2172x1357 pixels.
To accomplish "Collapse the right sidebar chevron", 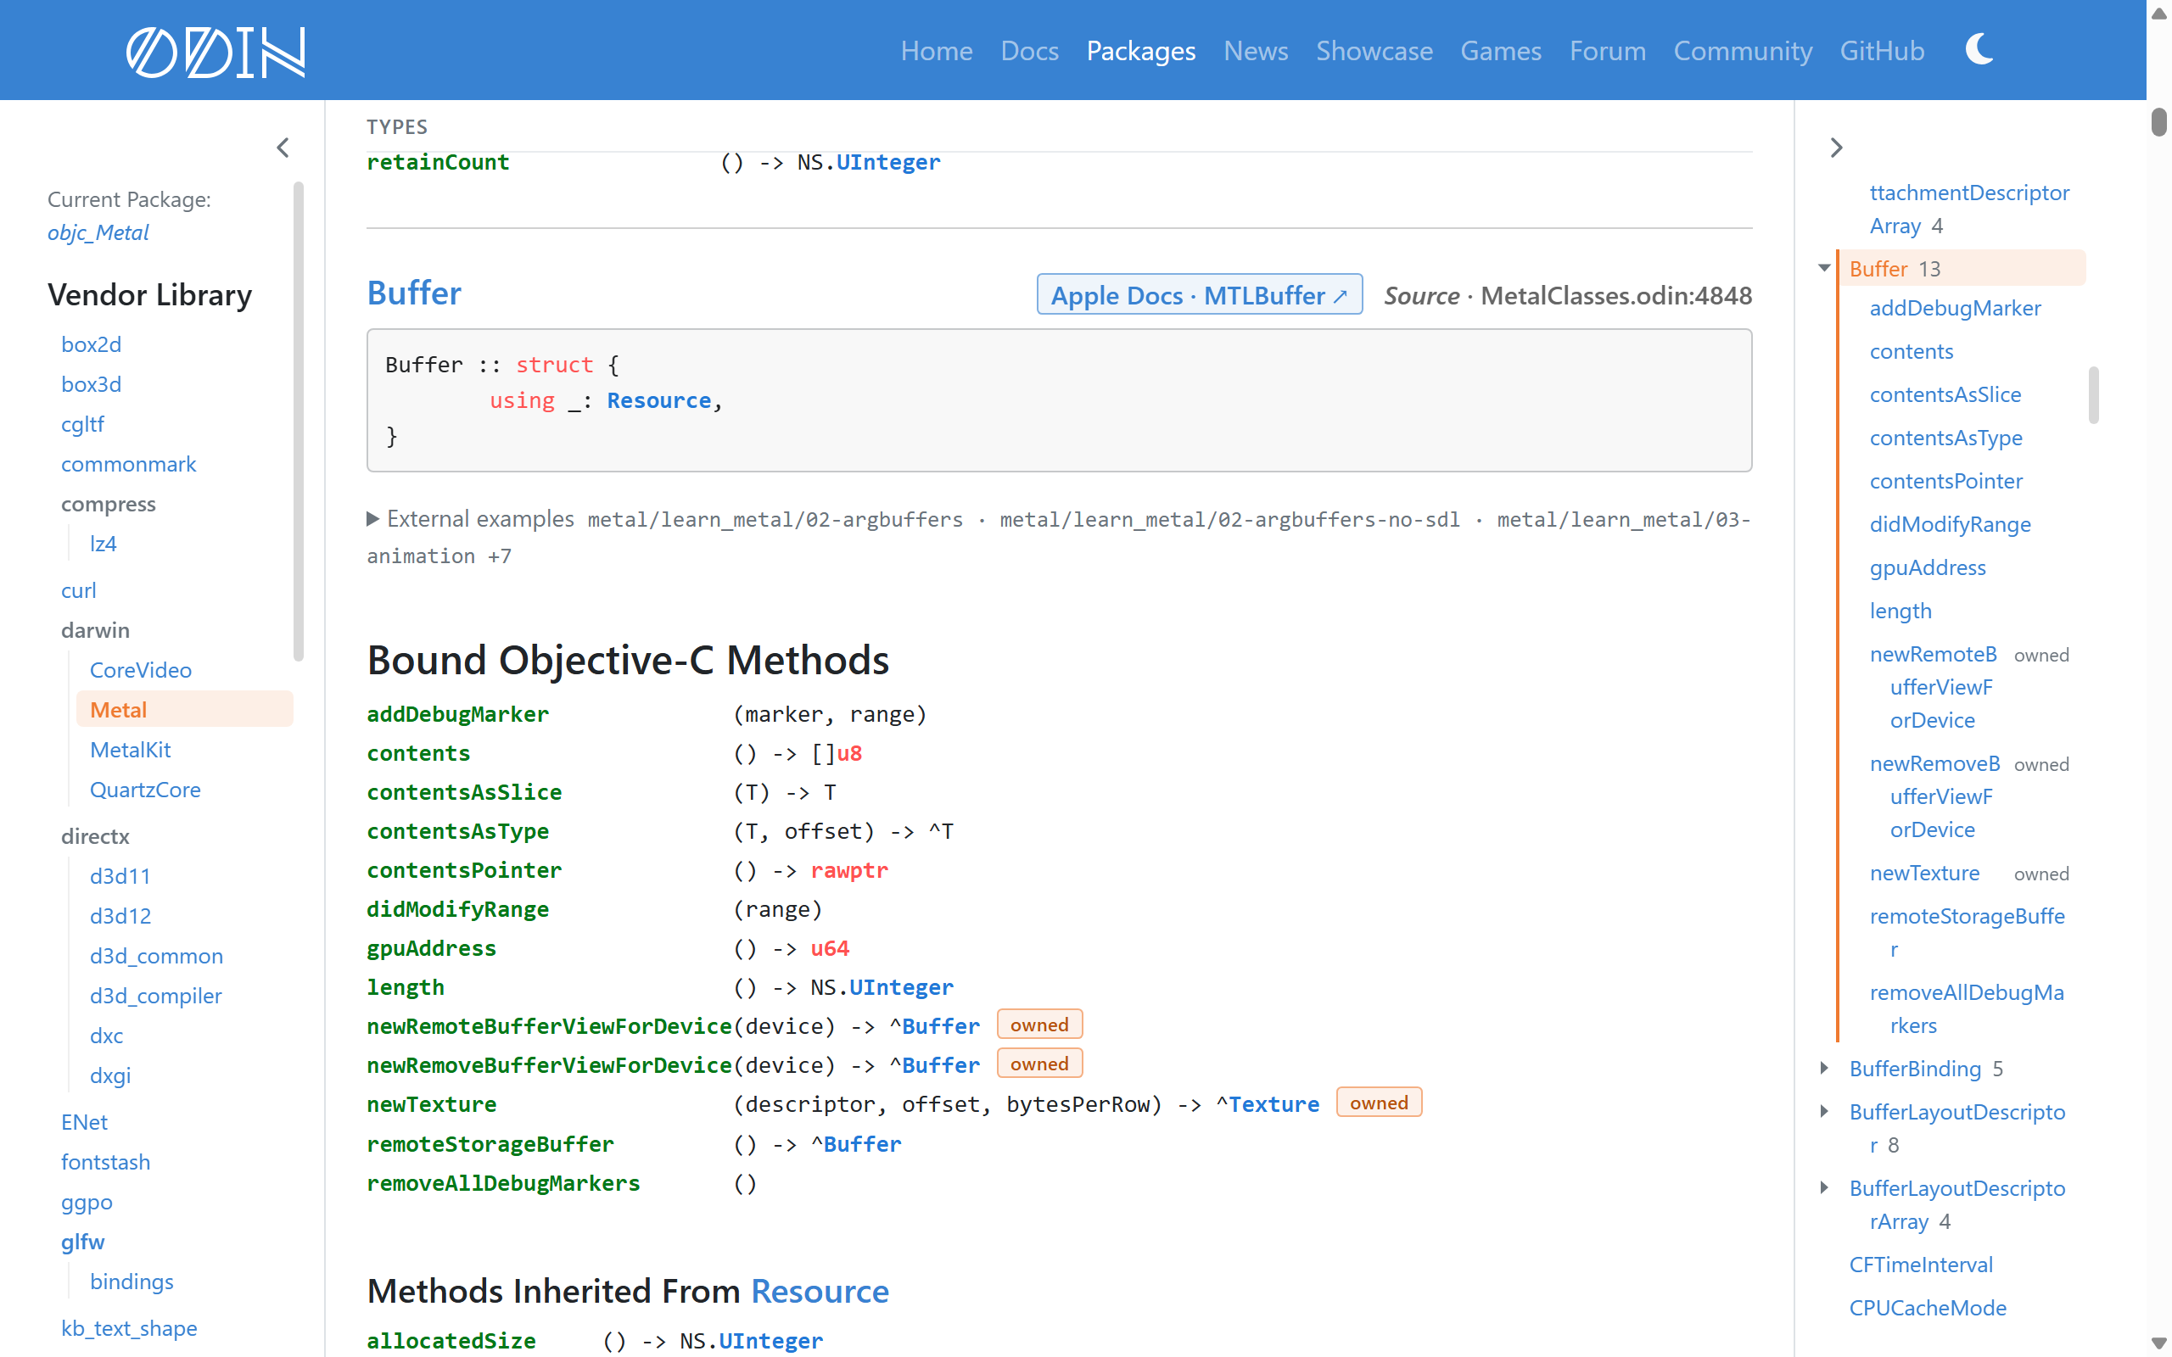I will click(1836, 148).
